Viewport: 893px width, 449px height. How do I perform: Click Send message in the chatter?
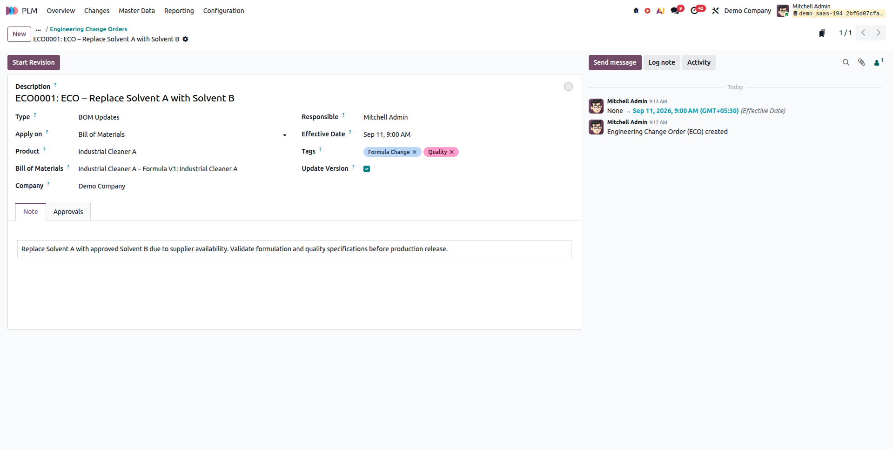point(615,62)
